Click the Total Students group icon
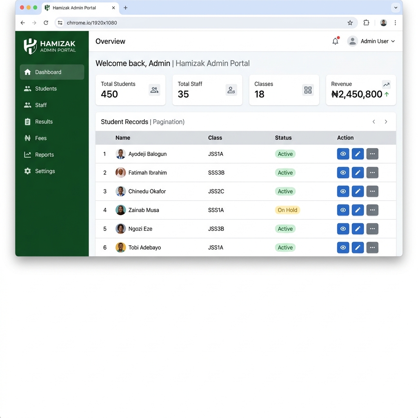This screenshot has height=418, width=418. pyautogui.click(x=154, y=90)
